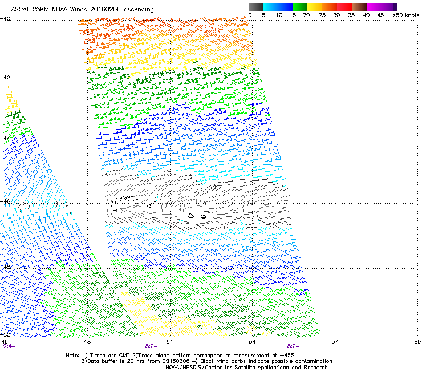Click the '0' label under the color bar
Viewport: 422px width, 371px height.
[x=250, y=15]
